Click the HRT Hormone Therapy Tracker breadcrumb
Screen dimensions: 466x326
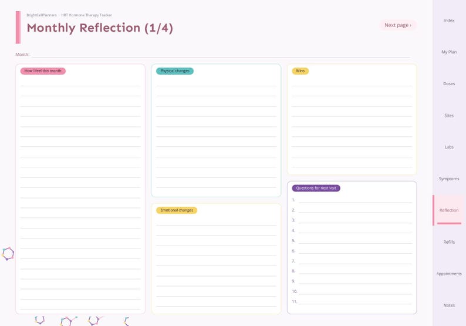point(86,15)
